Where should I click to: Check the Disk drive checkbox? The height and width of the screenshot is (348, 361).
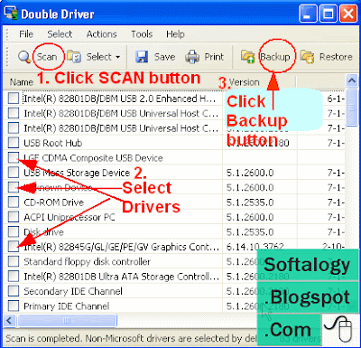coord(14,231)
